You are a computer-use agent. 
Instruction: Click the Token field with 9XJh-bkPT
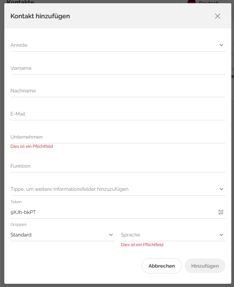pyautogui.click(x=113, y=212)
